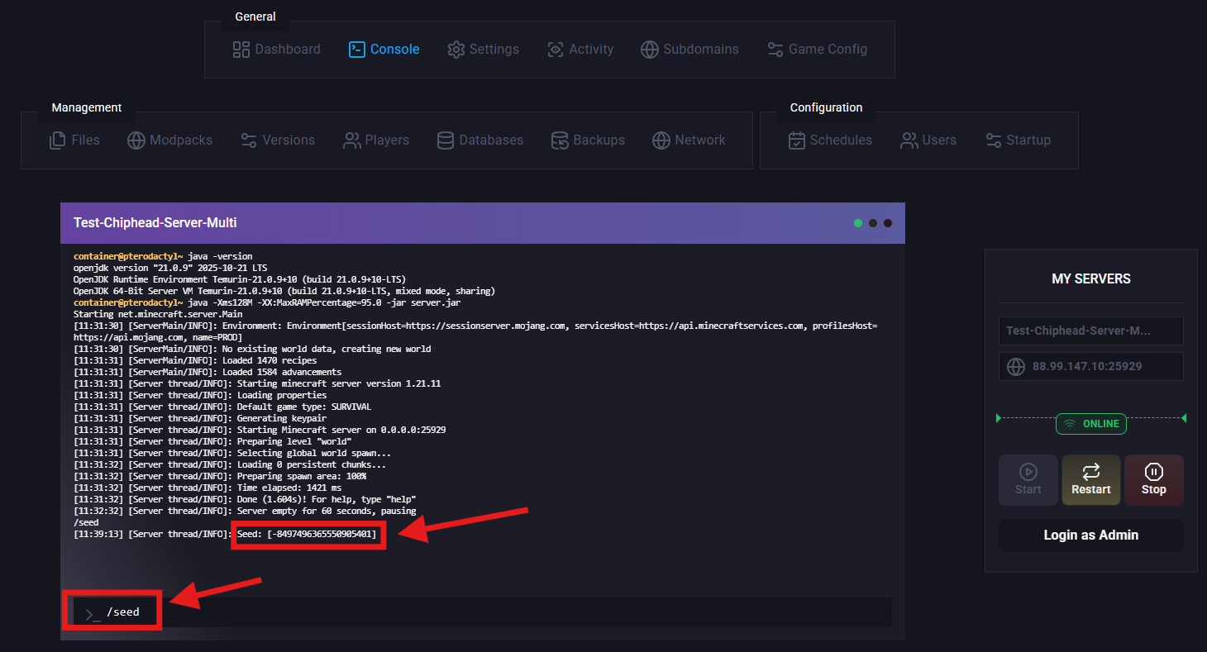1207x652 pixels.
Task: Click the globe icon beside server IP address
Action: tap(1017, 366)
